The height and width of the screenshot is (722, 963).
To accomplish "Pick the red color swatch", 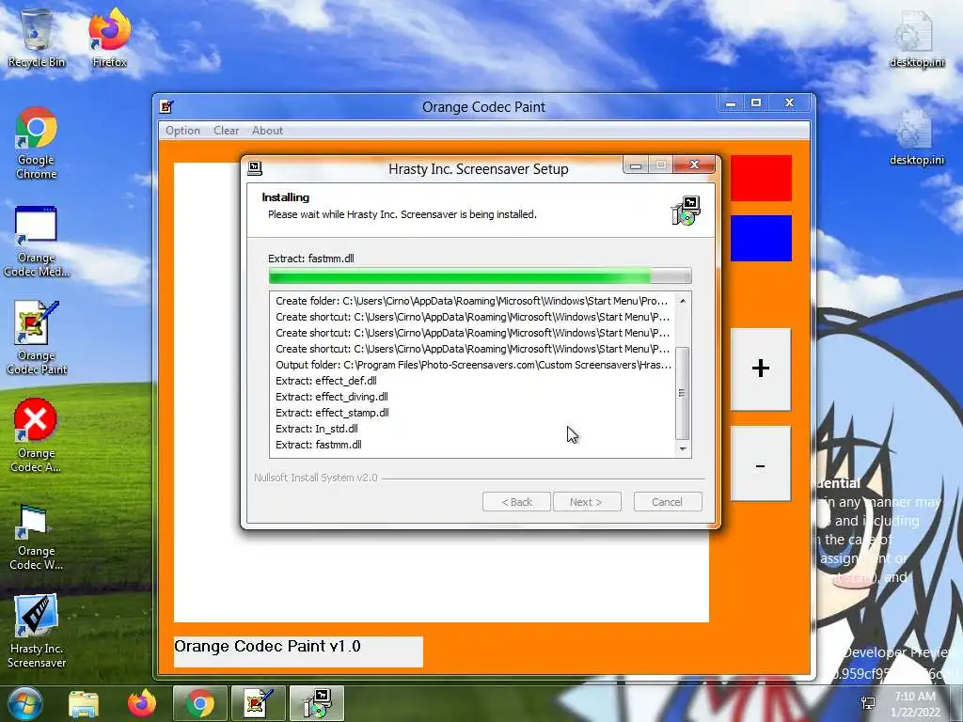I will click(761, 178).
